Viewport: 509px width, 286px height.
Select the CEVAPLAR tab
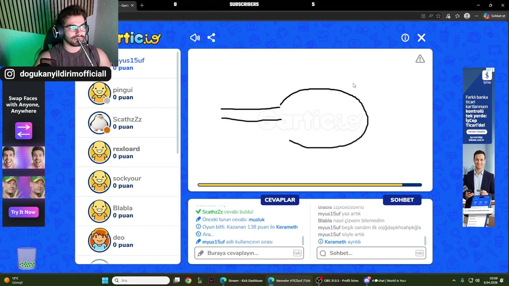[x=280, y=200]
